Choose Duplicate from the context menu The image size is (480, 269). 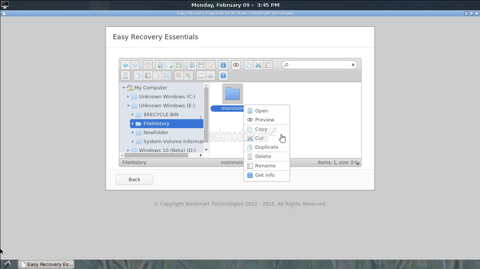pos(266,147)
